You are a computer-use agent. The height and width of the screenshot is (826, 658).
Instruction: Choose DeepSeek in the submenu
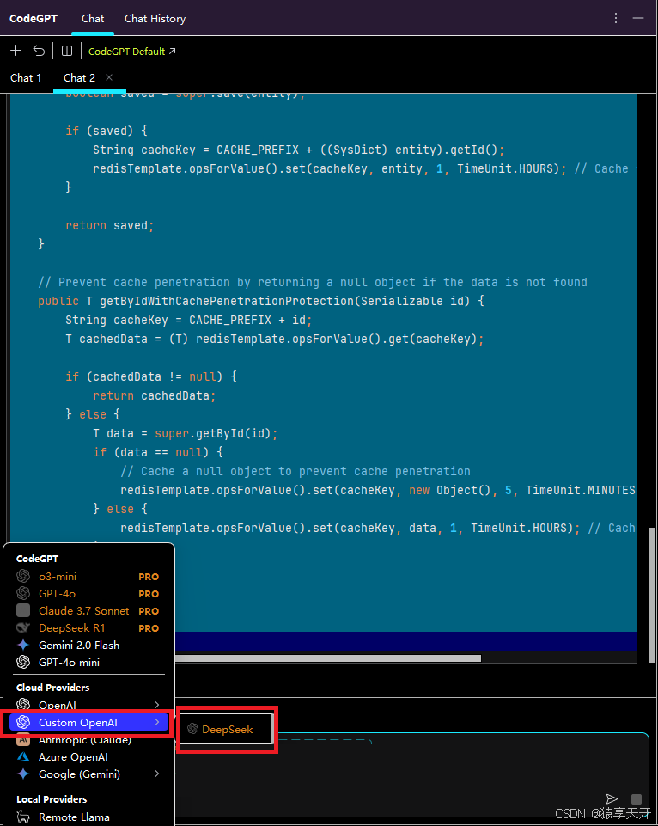click(227, 729)
